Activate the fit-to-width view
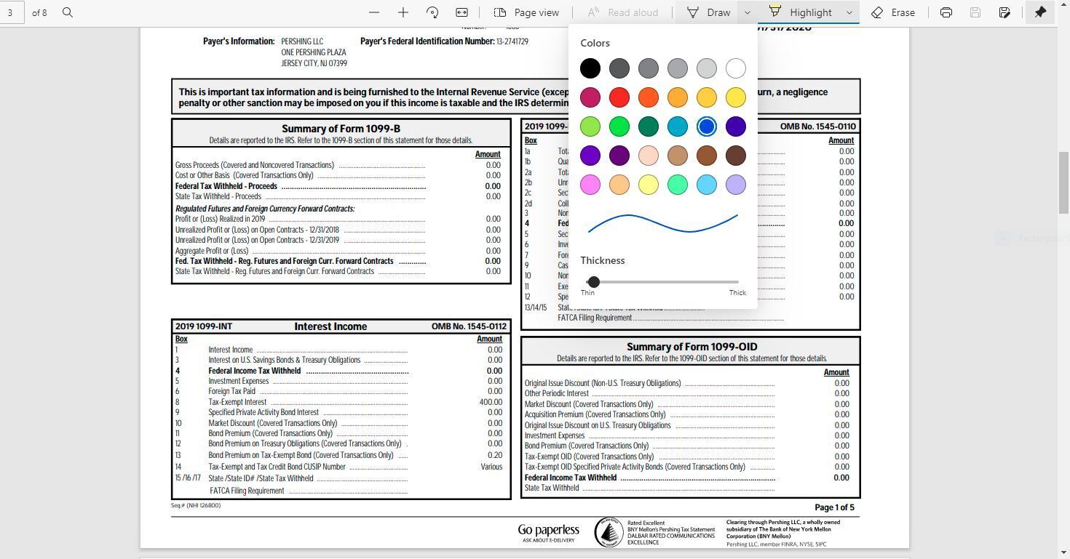Screen dimensions: 1070x559 [x=461, y=12]
